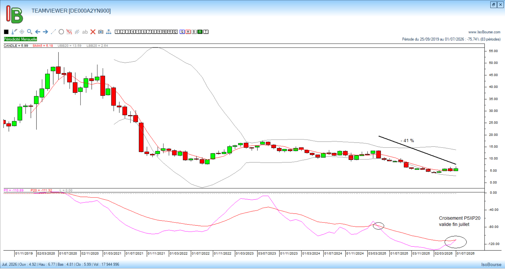Select the straight line drawing tool
This screenshot has height=269, width=505.
click(53, 32)
